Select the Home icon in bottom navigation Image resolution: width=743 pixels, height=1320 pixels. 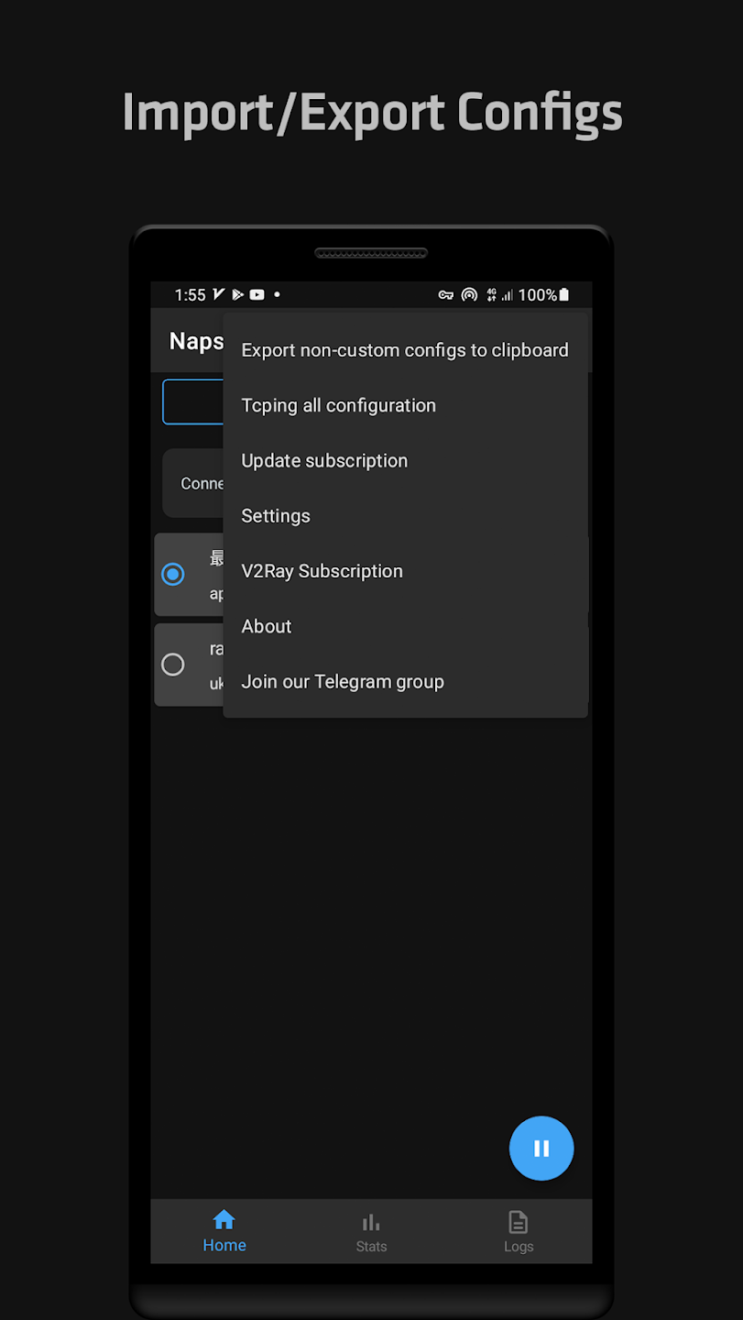(x=224, y=1220)
